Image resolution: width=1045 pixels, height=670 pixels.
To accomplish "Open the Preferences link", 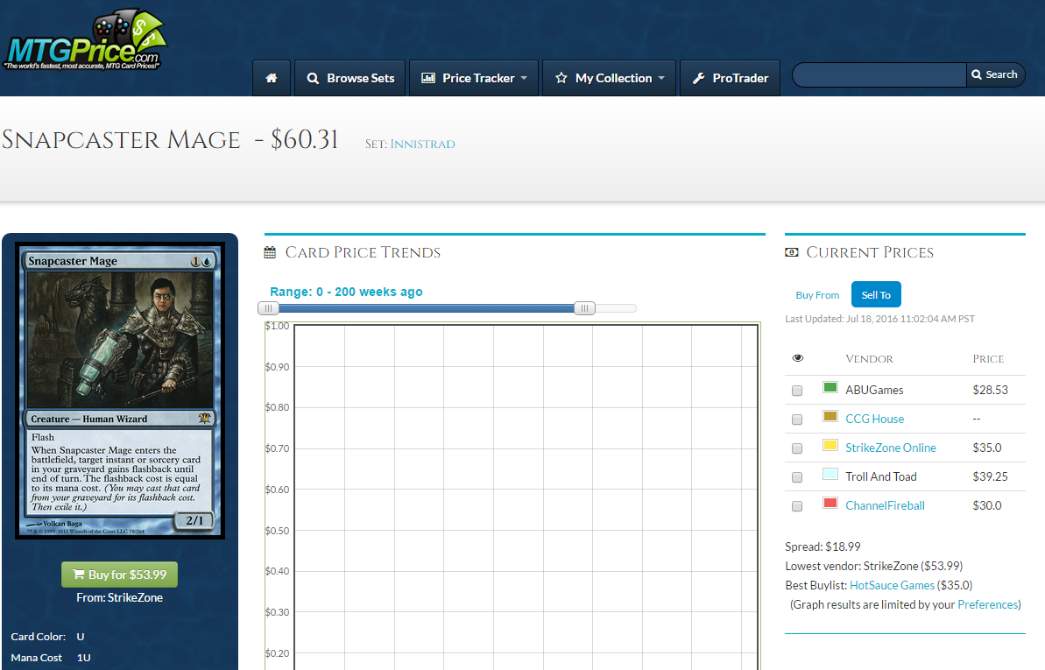I will point(988,604).
